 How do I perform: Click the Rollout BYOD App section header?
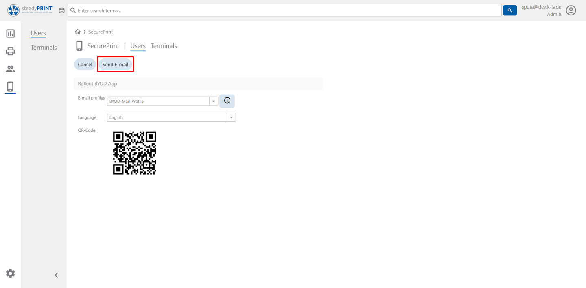(x=198, y=84)
